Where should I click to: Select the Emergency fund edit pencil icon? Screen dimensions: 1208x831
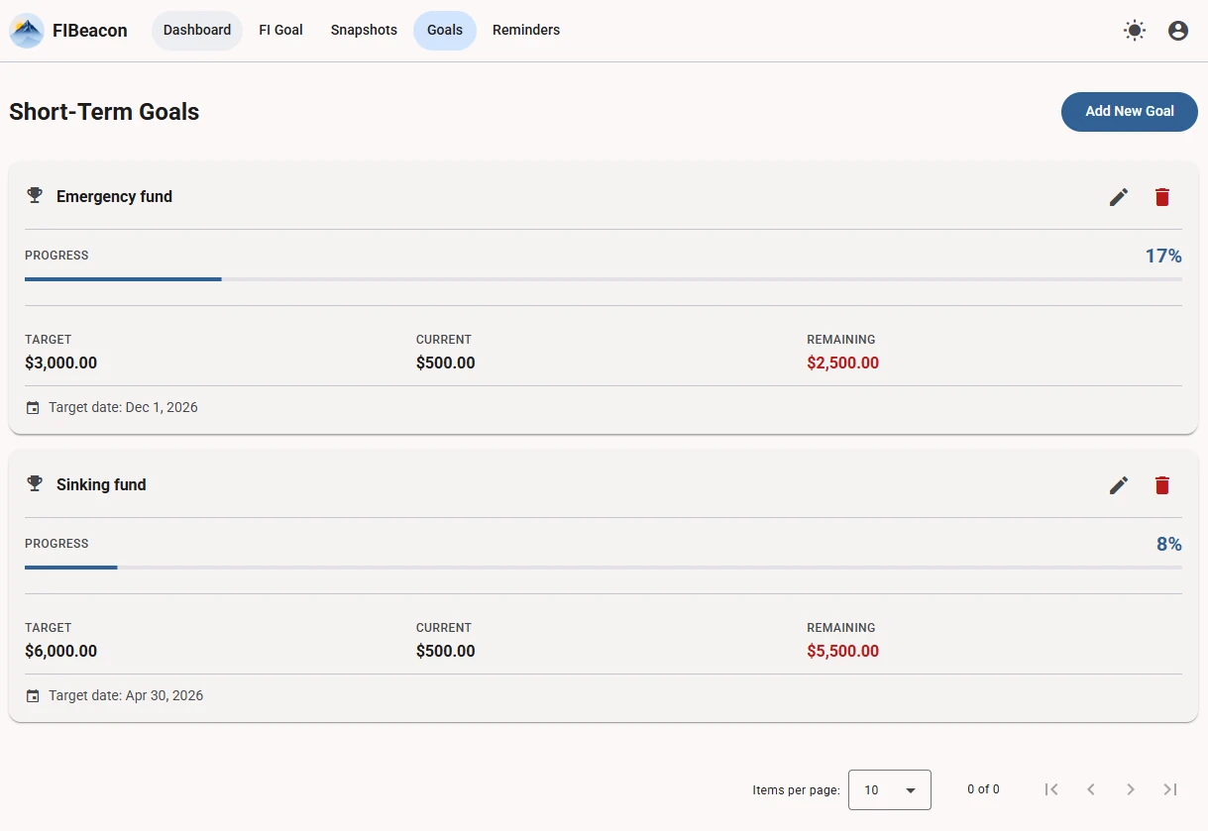(1119, 197)
